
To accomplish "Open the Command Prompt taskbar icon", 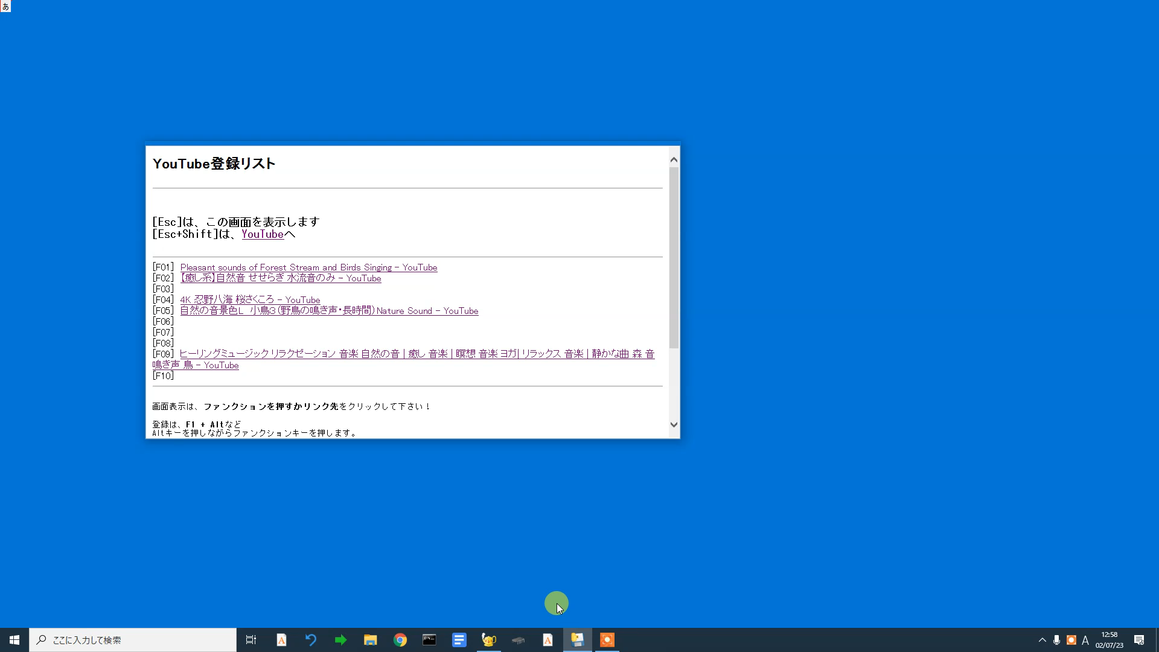I will pos(429,640).
